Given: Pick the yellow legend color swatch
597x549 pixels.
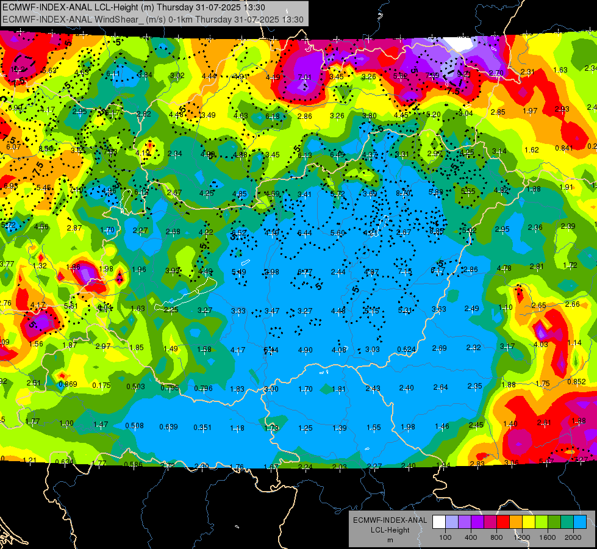Looking at the screenshot, I should [x=529, y=522].
